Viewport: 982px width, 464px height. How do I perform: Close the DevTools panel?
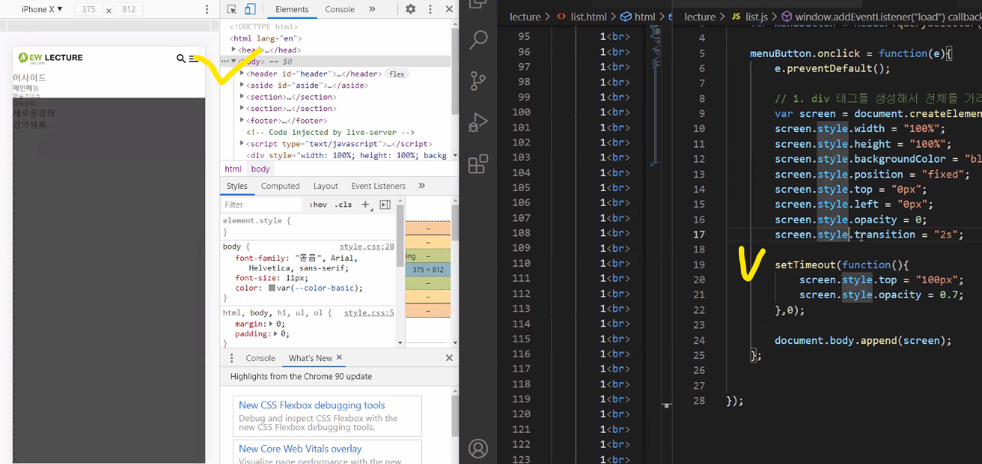pos(449,9)
